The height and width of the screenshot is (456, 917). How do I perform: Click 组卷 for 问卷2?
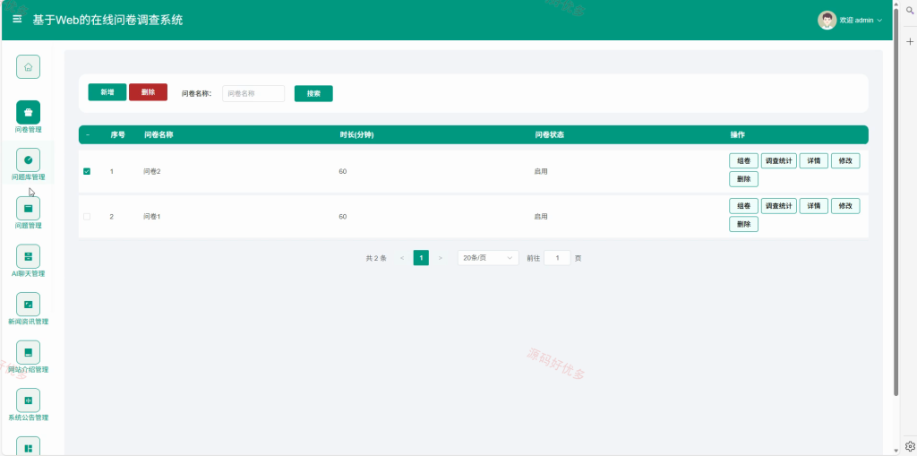pos(743,161)
